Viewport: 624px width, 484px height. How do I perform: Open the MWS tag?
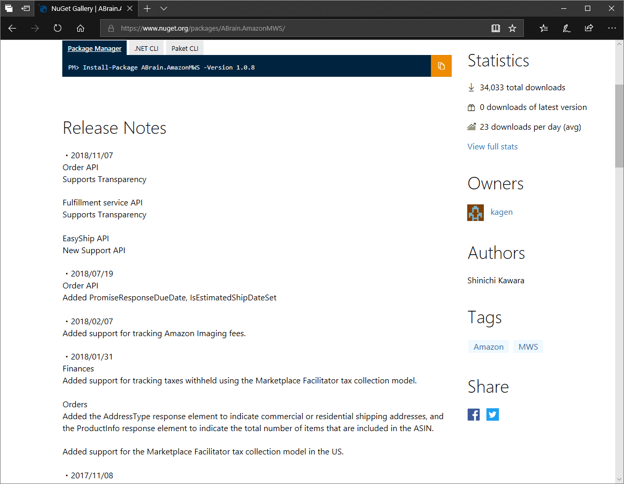pos(528,347)
